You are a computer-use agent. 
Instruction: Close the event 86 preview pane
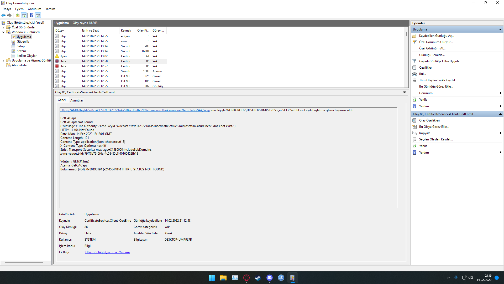pos(404,92)
